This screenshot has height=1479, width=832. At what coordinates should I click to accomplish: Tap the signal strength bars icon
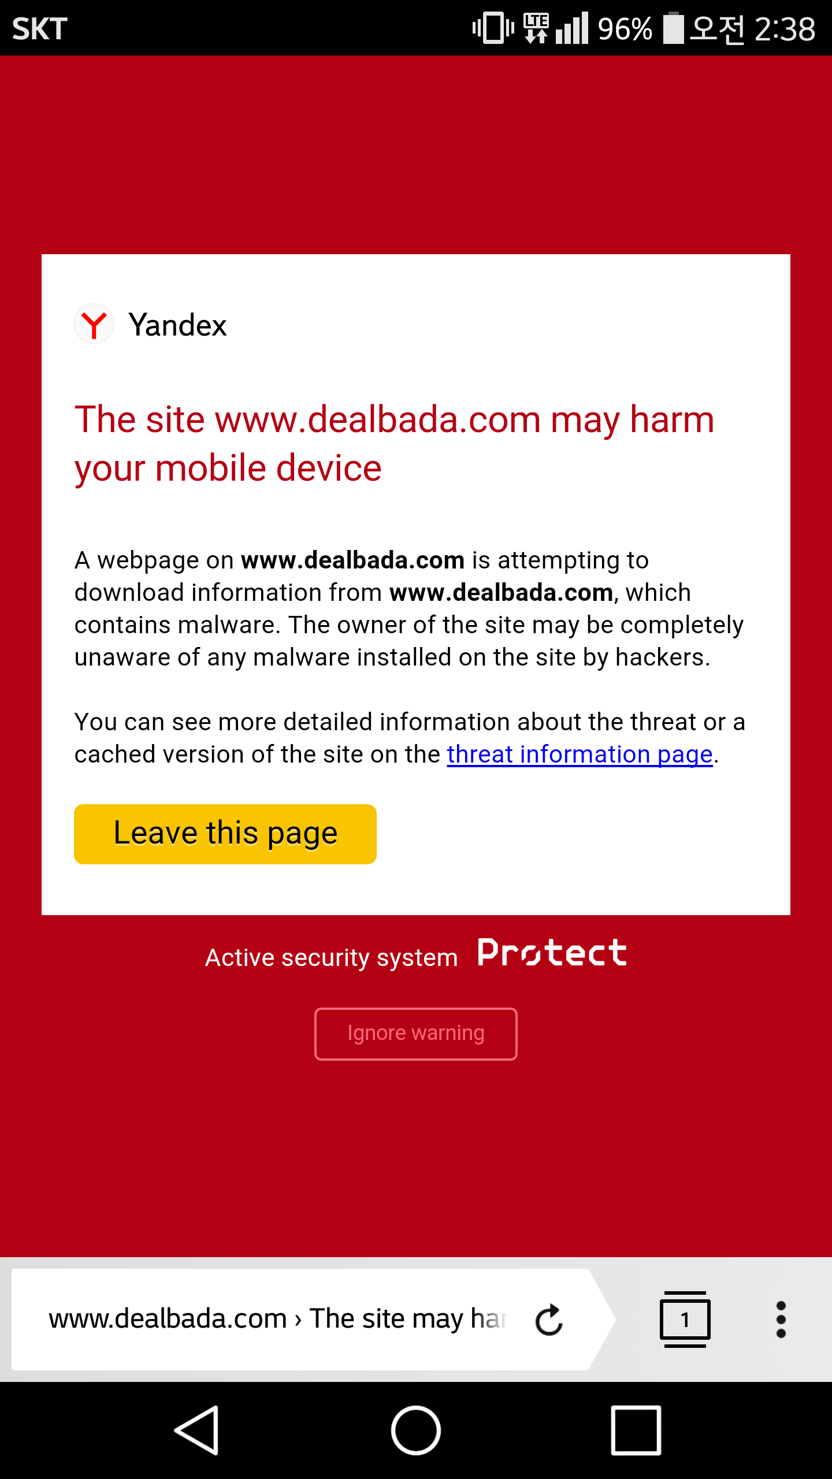[x=572, y=28]
